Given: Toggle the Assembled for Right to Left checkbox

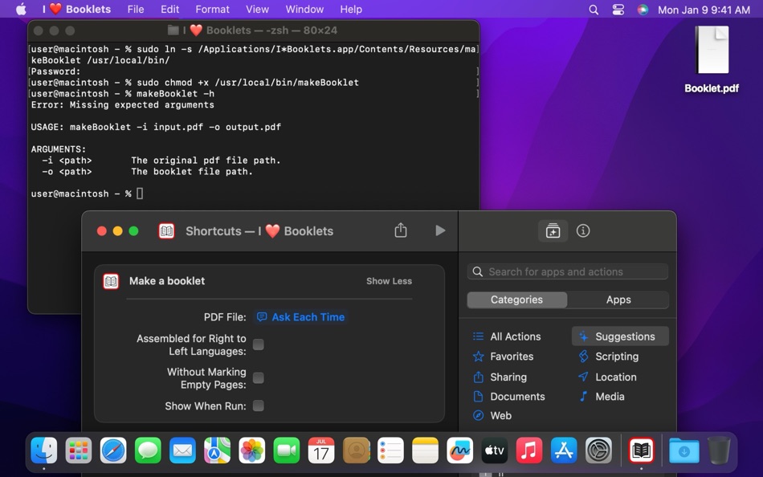Looking at the screenshot, I should (x=258, y=344).
